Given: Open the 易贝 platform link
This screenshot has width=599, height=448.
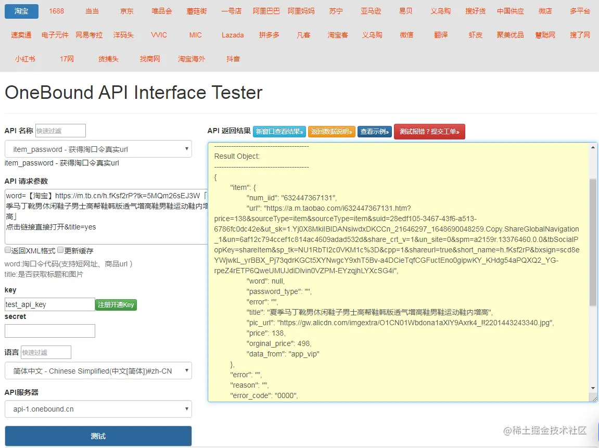Looking at the screenshot, I should [406, 11].
